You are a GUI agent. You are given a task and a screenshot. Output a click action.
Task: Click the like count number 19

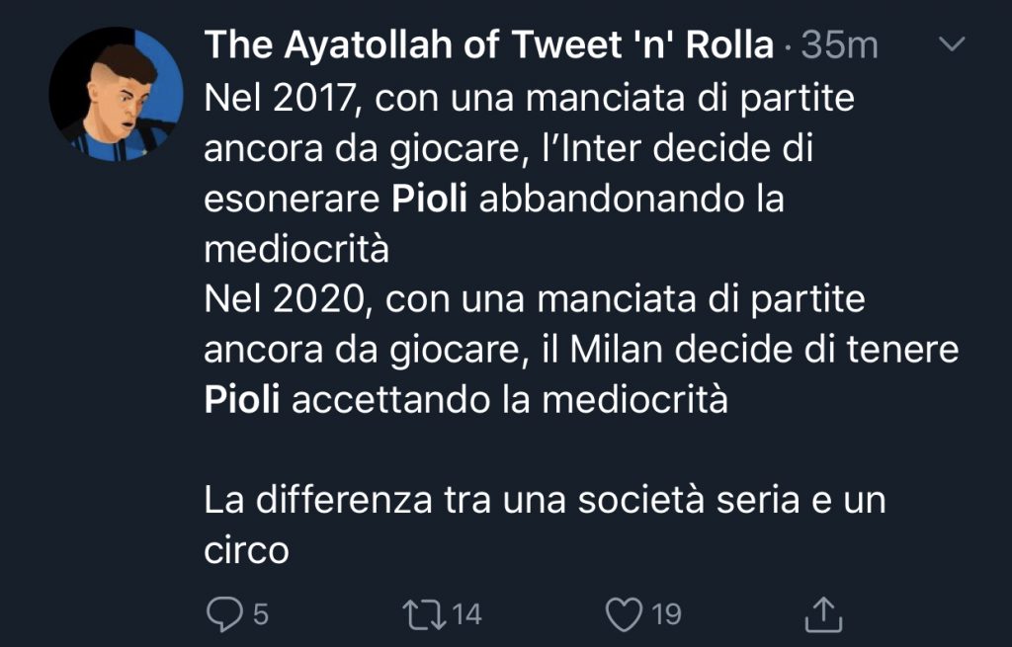[x=667, y=614]
